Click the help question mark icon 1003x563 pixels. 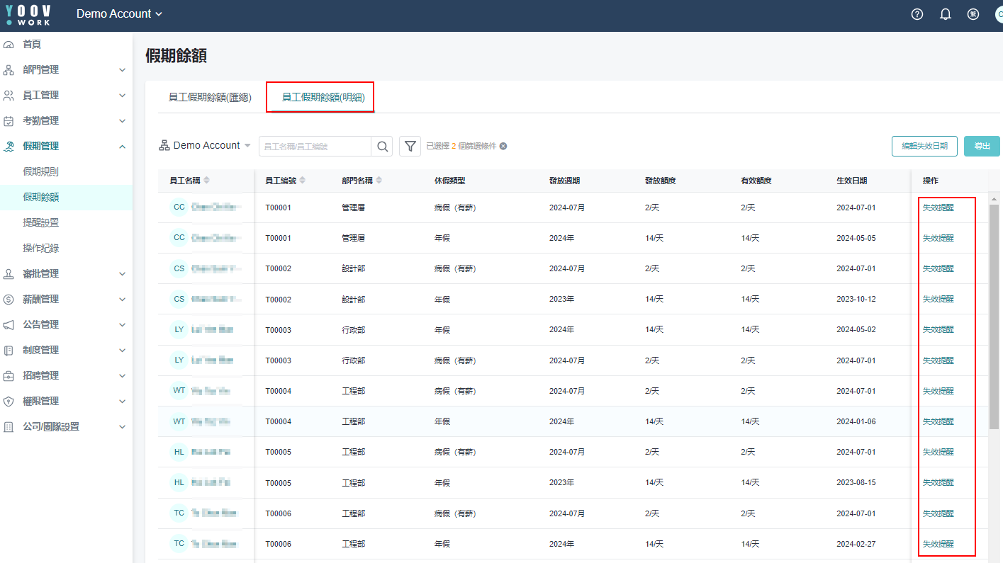(917, 14)
